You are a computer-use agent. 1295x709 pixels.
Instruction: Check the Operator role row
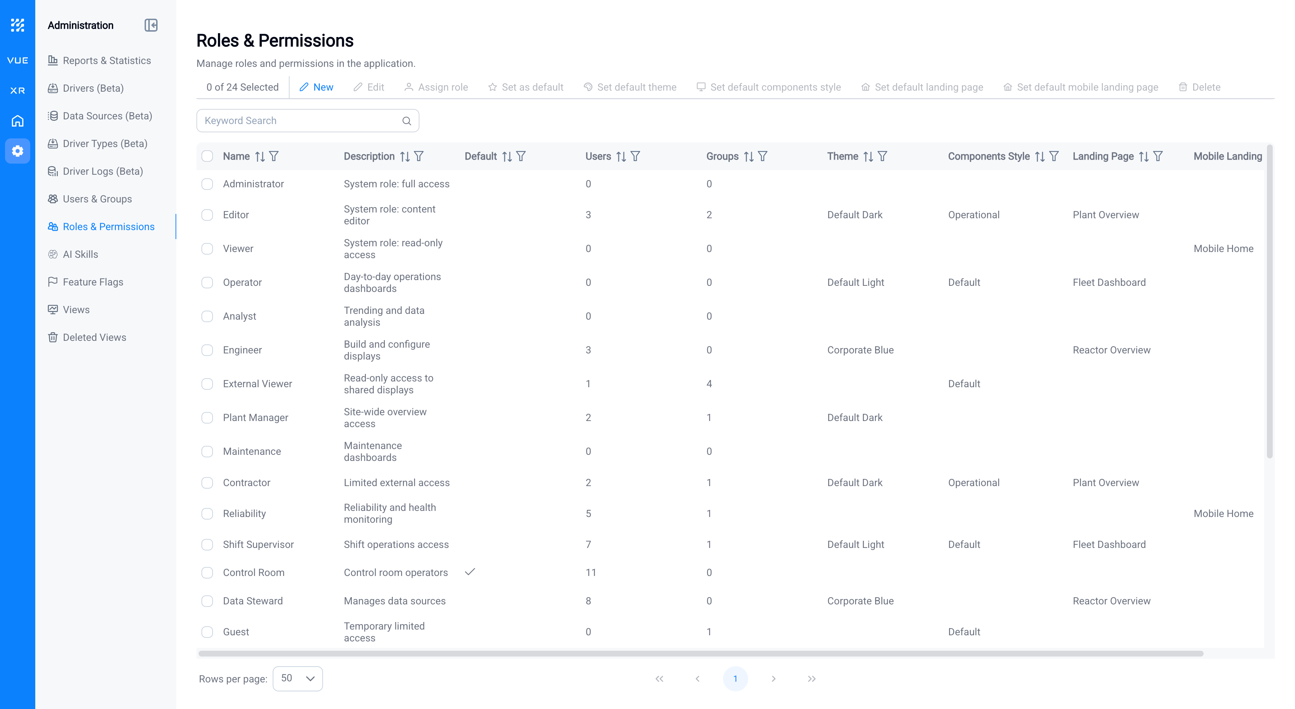[x=207, y=282]
